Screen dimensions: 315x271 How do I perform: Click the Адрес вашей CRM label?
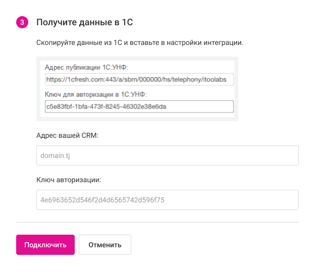(67, 136)
